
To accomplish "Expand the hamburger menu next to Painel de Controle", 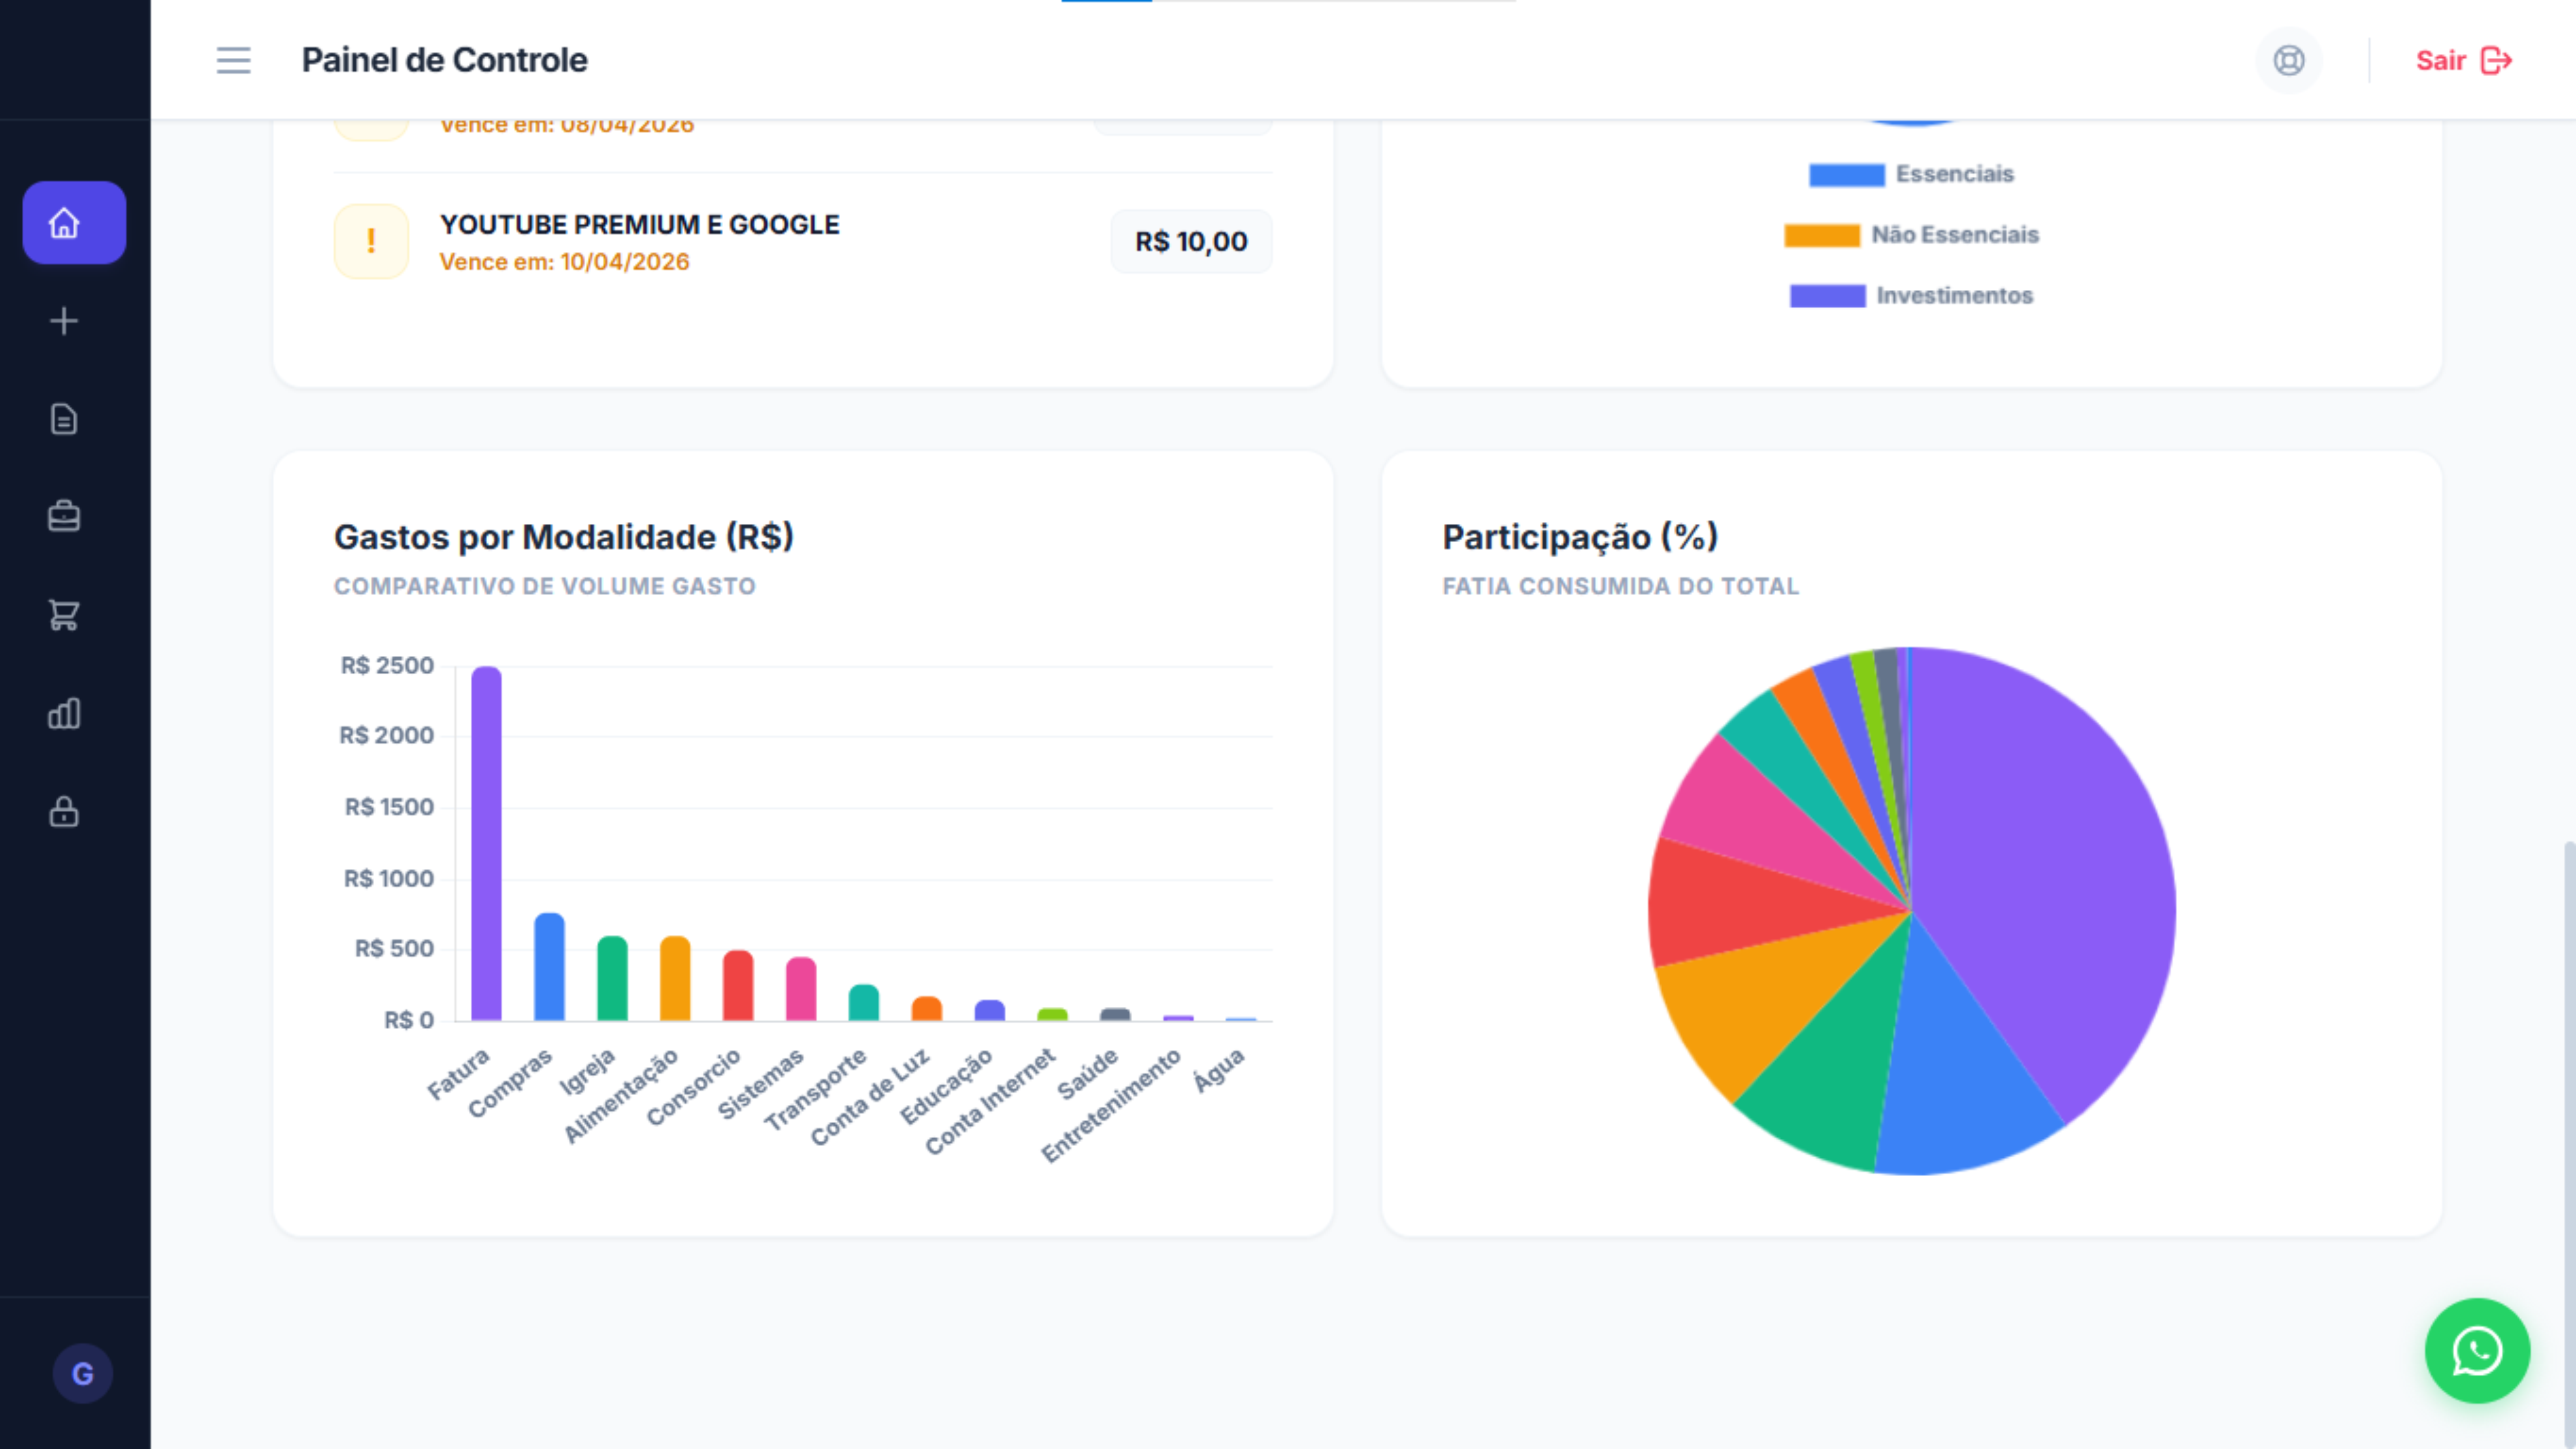I will [232, 60].
